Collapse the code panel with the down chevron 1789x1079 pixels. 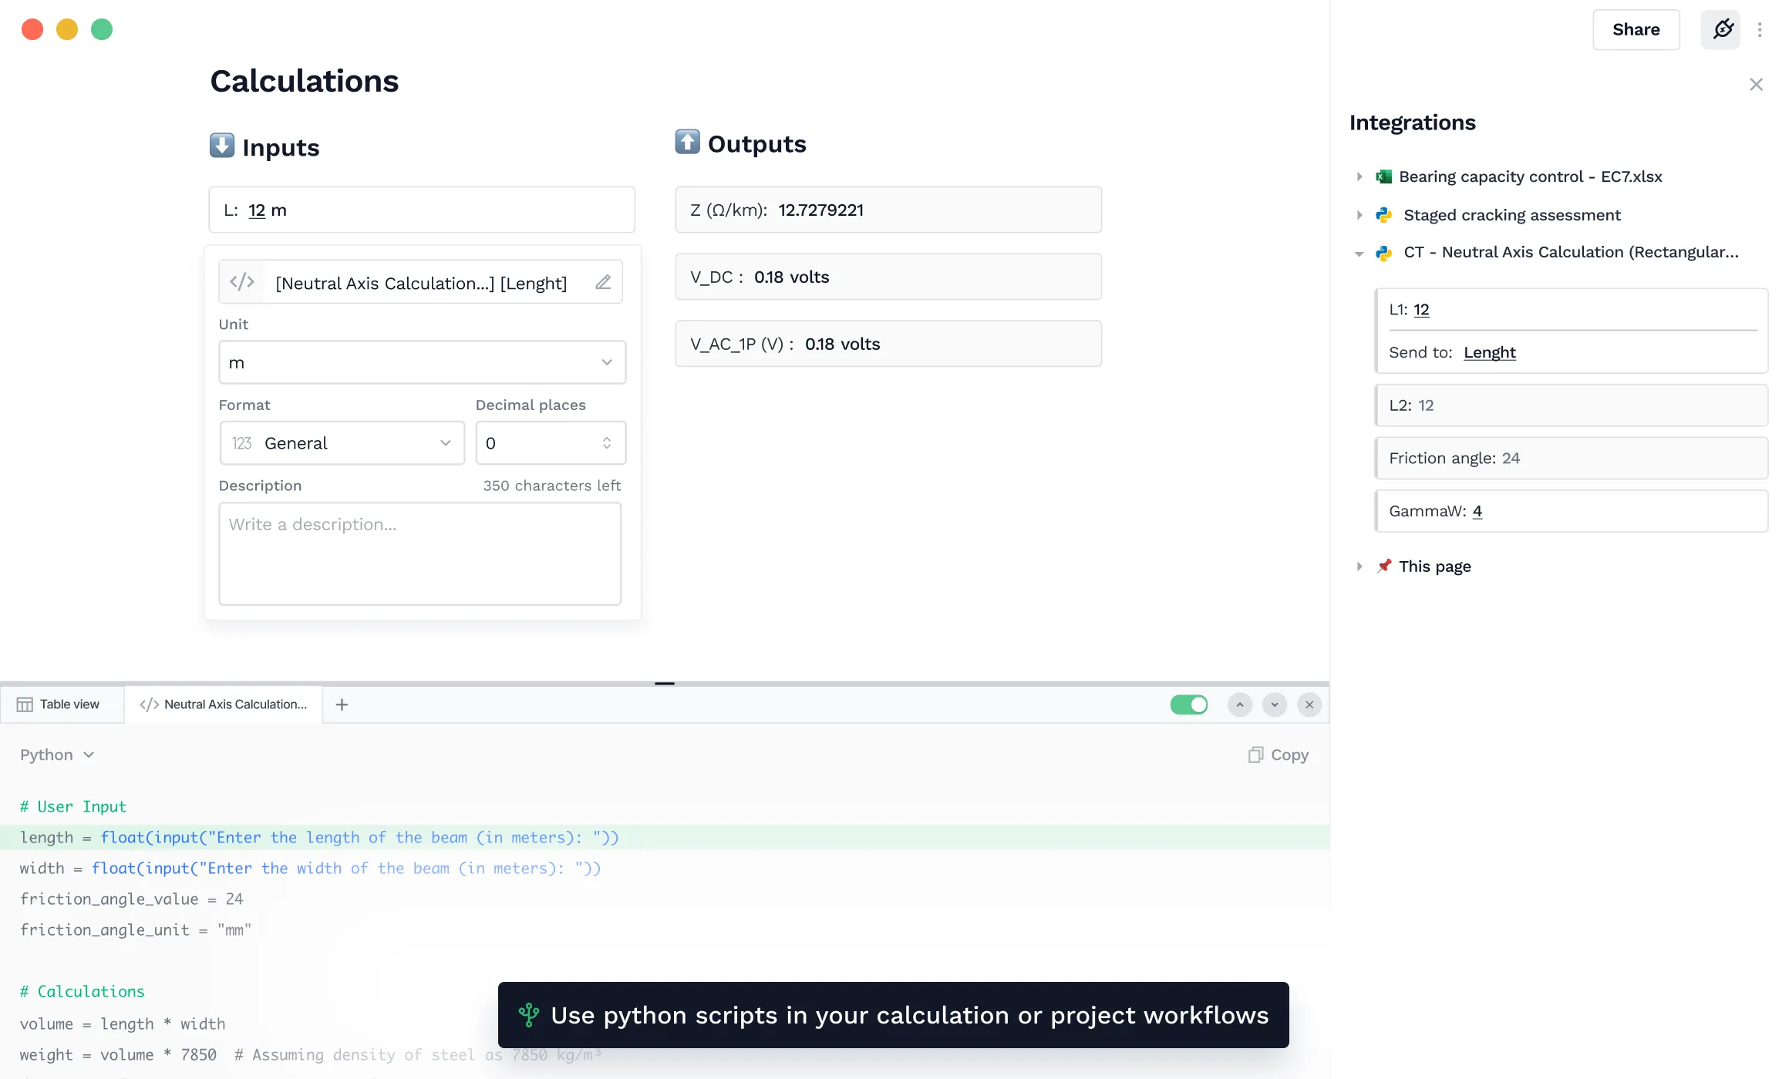tap(1274, 704)
